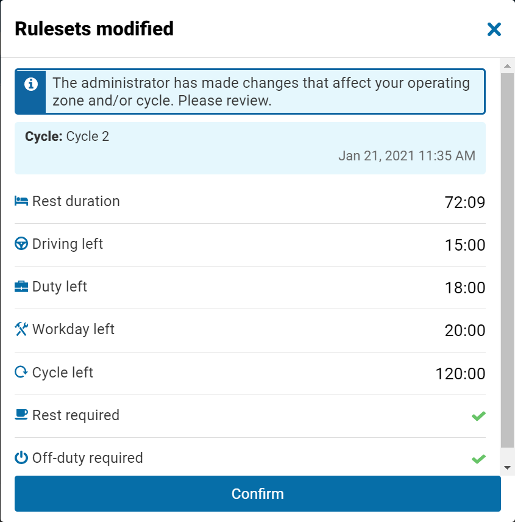Click the Jan 21, 2021 timestamp

407,156
